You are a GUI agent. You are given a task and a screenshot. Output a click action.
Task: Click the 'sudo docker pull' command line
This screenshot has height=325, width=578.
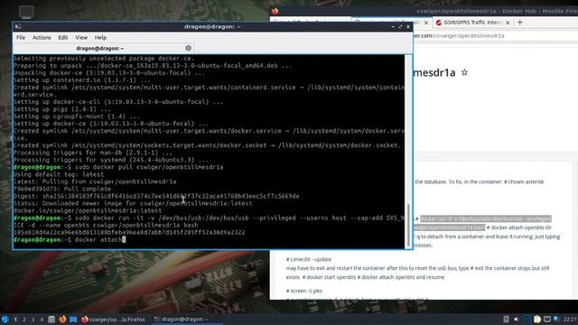tap(118, 167)
